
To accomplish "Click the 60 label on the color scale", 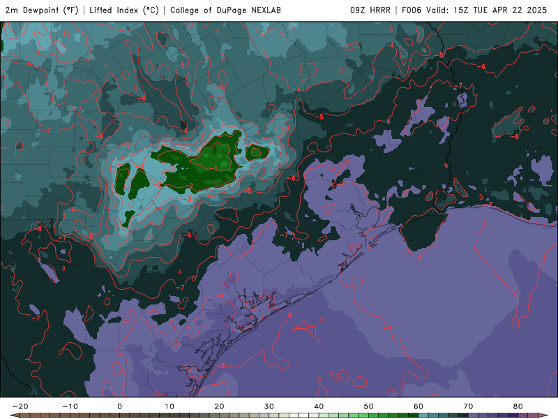I will tap(418, 406).
